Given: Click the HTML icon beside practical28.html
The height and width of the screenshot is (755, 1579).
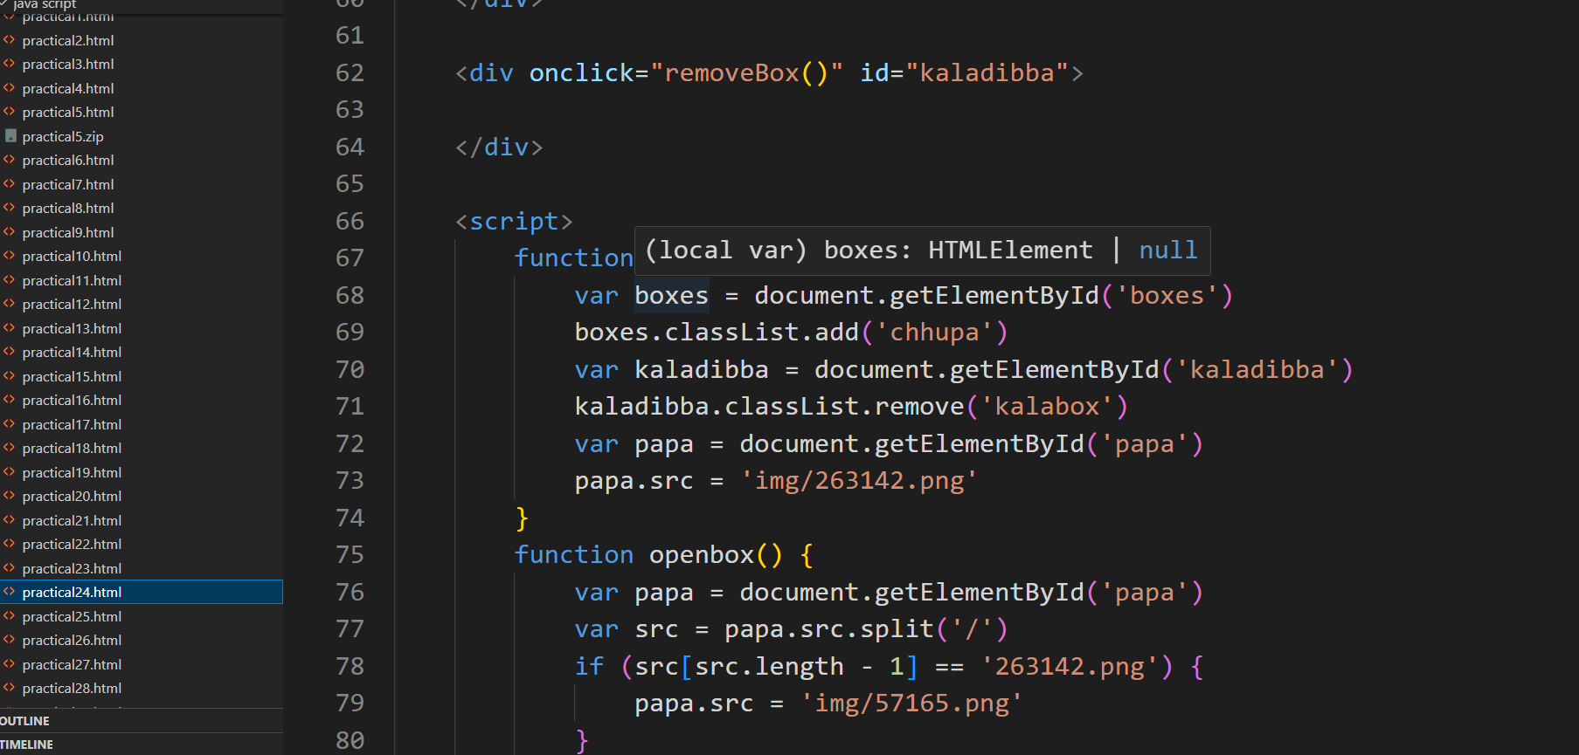Looking at the screenshot, I should click(10, 688).
